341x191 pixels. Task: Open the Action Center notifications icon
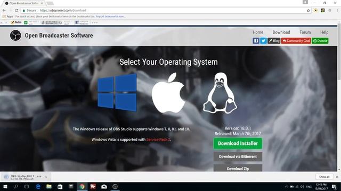point(335,187)
